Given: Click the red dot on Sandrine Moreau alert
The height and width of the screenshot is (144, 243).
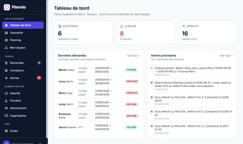Looking at the screenshot, I should pyautogui.click(x=152, y=83).
